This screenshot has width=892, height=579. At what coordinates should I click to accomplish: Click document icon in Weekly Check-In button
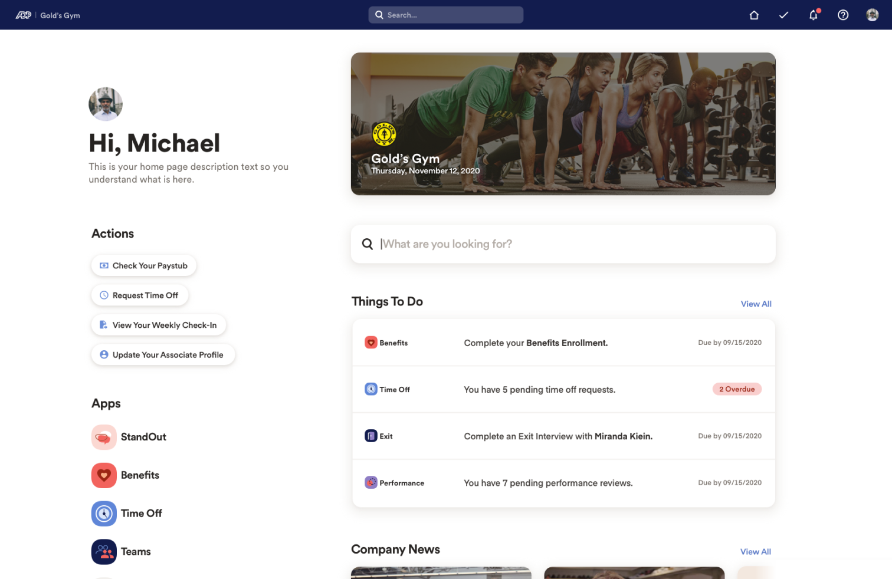point(103,325)
